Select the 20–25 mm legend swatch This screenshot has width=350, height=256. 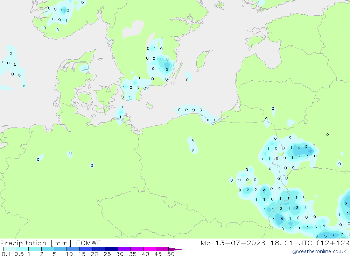tap(99, 249)
